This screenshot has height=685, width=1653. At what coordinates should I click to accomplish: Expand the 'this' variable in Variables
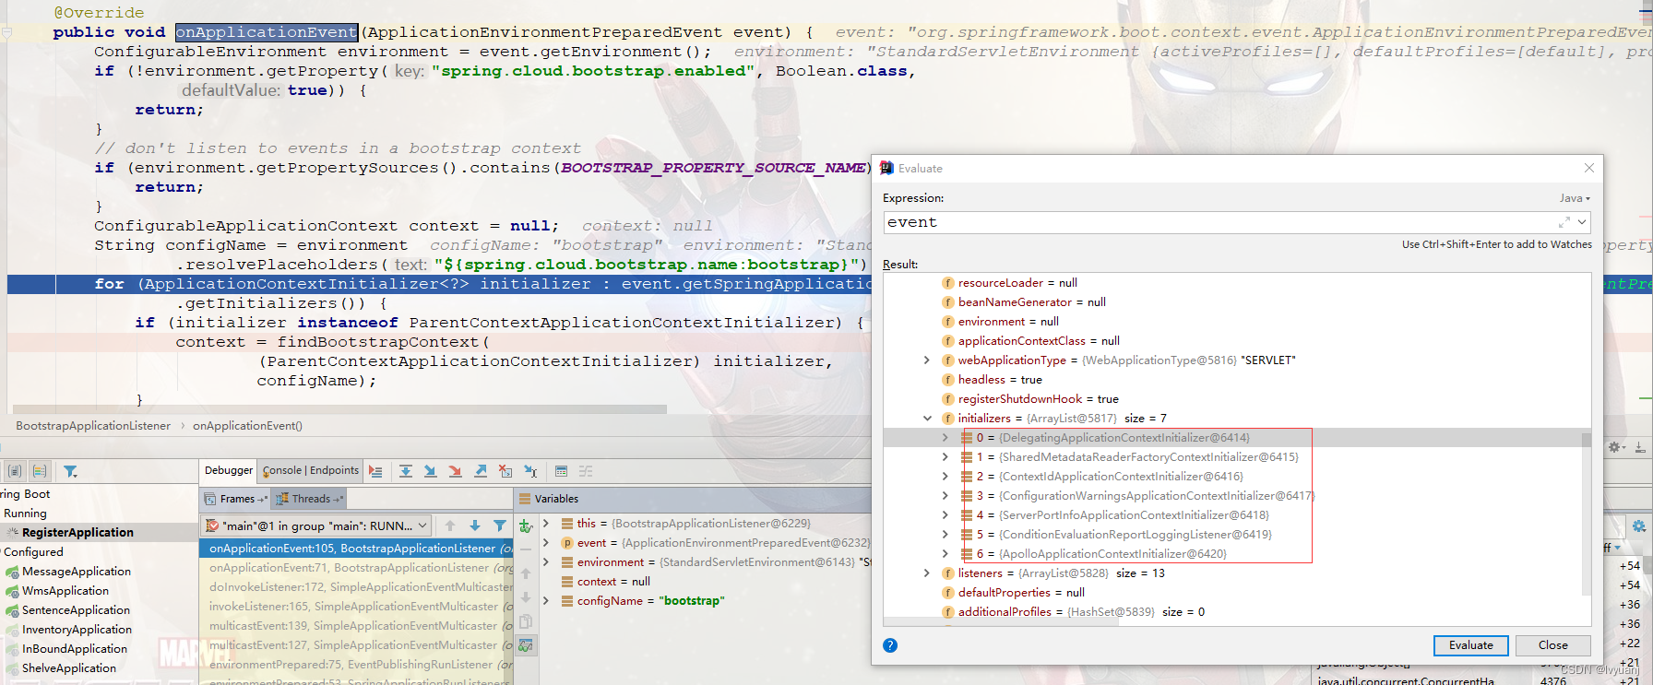(546, 523)
